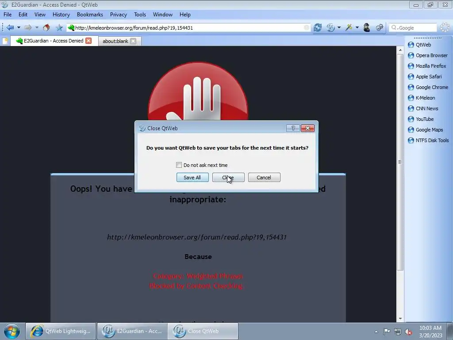The height and width of the screenshot is (340, 453).
Task: Open the Windows Start button
Action: 12,331
